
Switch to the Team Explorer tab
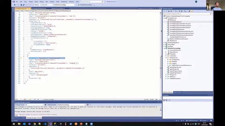pyautogui.click(x=178, y=92)
